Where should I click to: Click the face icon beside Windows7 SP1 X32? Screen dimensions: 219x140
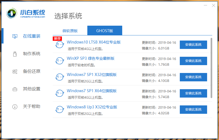point(59,77)
